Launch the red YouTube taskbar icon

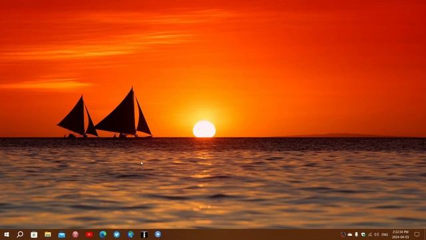pos(89,234)
